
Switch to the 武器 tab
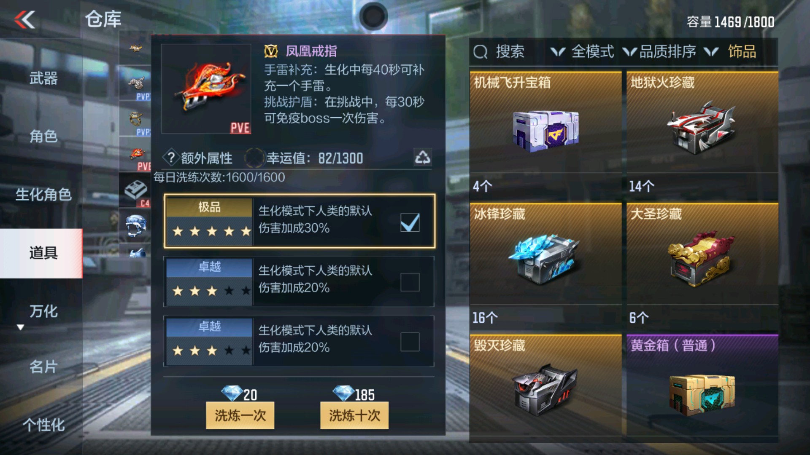tap(43, 78)
